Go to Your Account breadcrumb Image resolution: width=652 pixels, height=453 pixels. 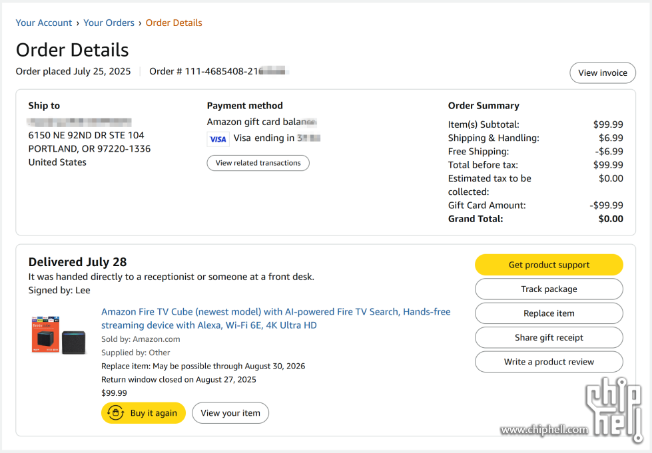(x=44, y=23)
